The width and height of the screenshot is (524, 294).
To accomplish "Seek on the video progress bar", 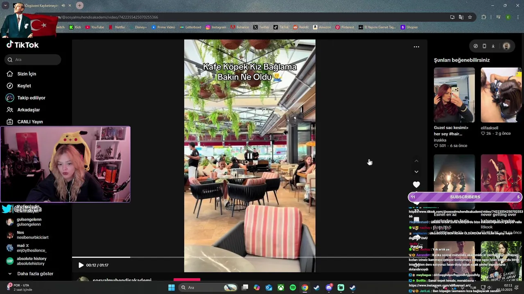I will pos(250,257).
